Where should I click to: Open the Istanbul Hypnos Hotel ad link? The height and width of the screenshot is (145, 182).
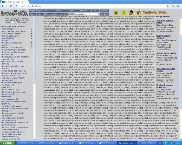(165, 22)
